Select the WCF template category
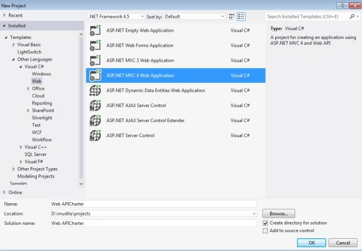This screenshot has width=362, height=251. tap(37, 132)
